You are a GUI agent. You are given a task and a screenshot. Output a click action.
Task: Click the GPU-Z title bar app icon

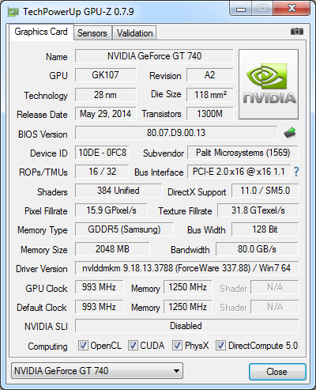point(13,12)
